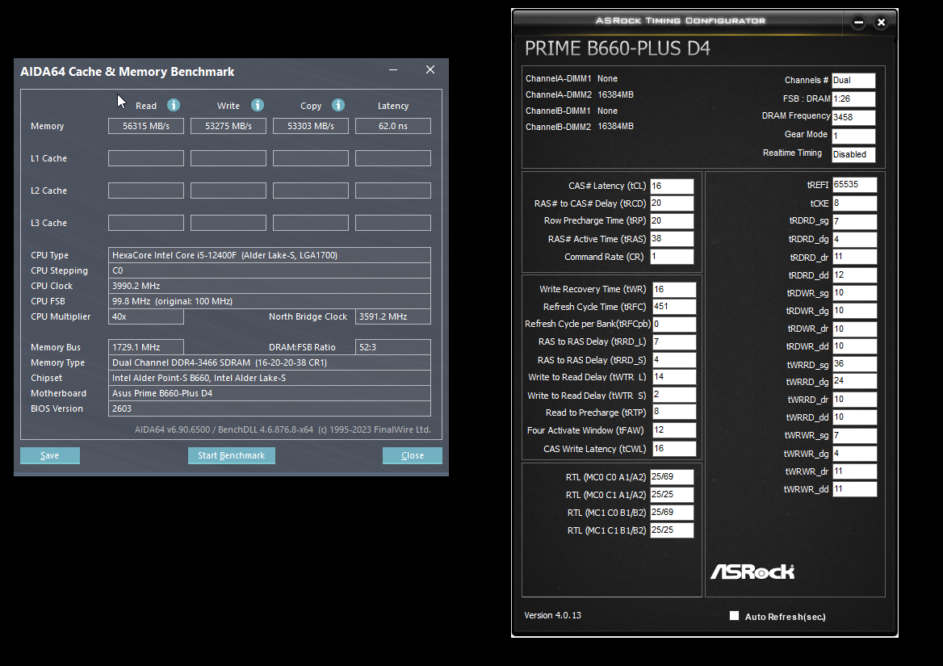Click the Memory Bus value 1729.1 MHz

[x=146, y=347]
